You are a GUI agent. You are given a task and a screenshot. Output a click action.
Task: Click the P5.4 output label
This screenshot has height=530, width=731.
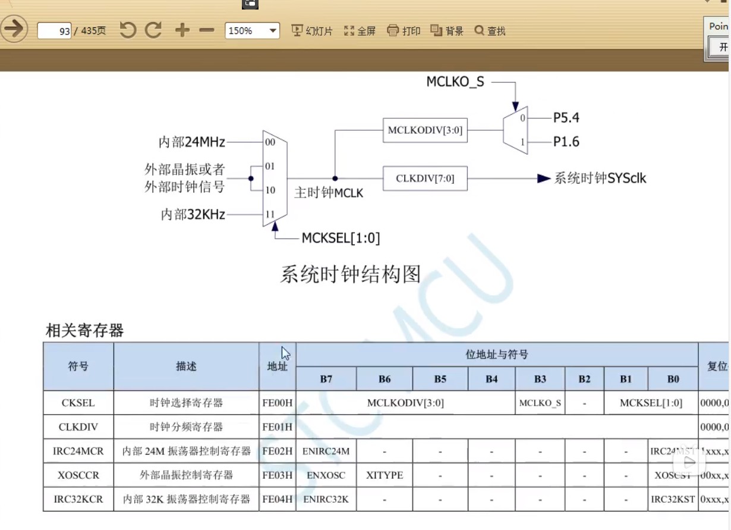(x=566, y=118)
